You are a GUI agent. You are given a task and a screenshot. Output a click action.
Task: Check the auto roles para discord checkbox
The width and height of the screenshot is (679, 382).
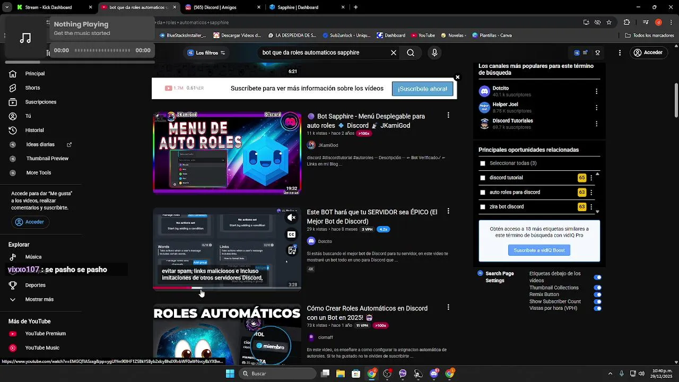482,192
